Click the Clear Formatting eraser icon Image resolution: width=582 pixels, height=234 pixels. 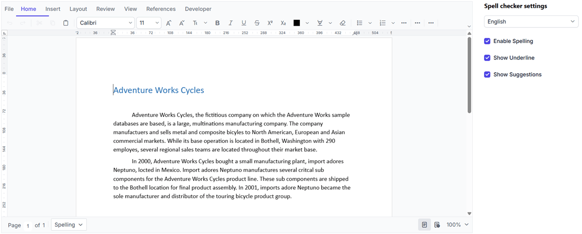(x=342, y=23)
